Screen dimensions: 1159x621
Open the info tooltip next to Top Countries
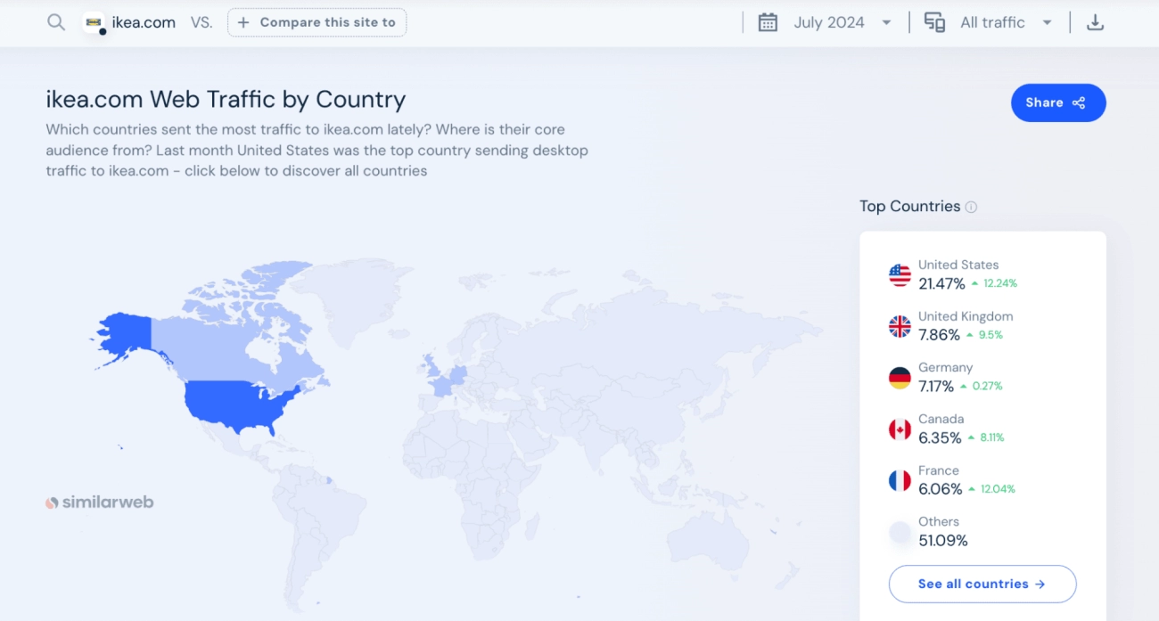click(971, 207)
